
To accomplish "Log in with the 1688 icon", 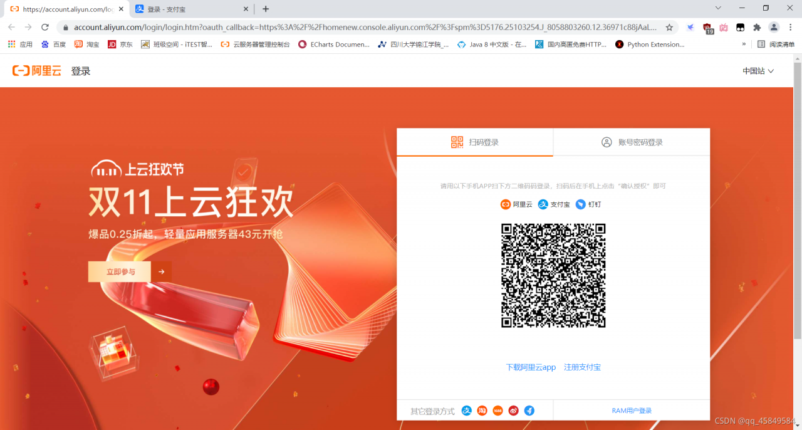I will click(498, 411).
